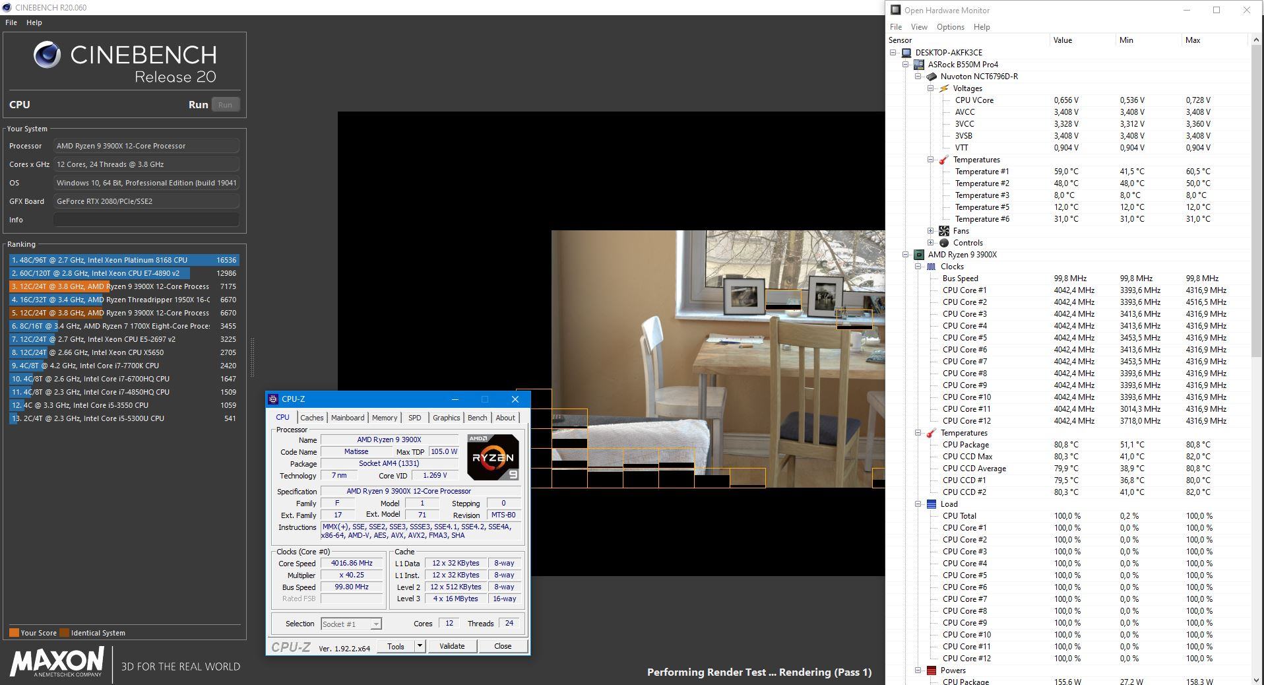The image size is (1264, 685).
Task: Click the Load icon in sensor tree
Action: (932, 504)
